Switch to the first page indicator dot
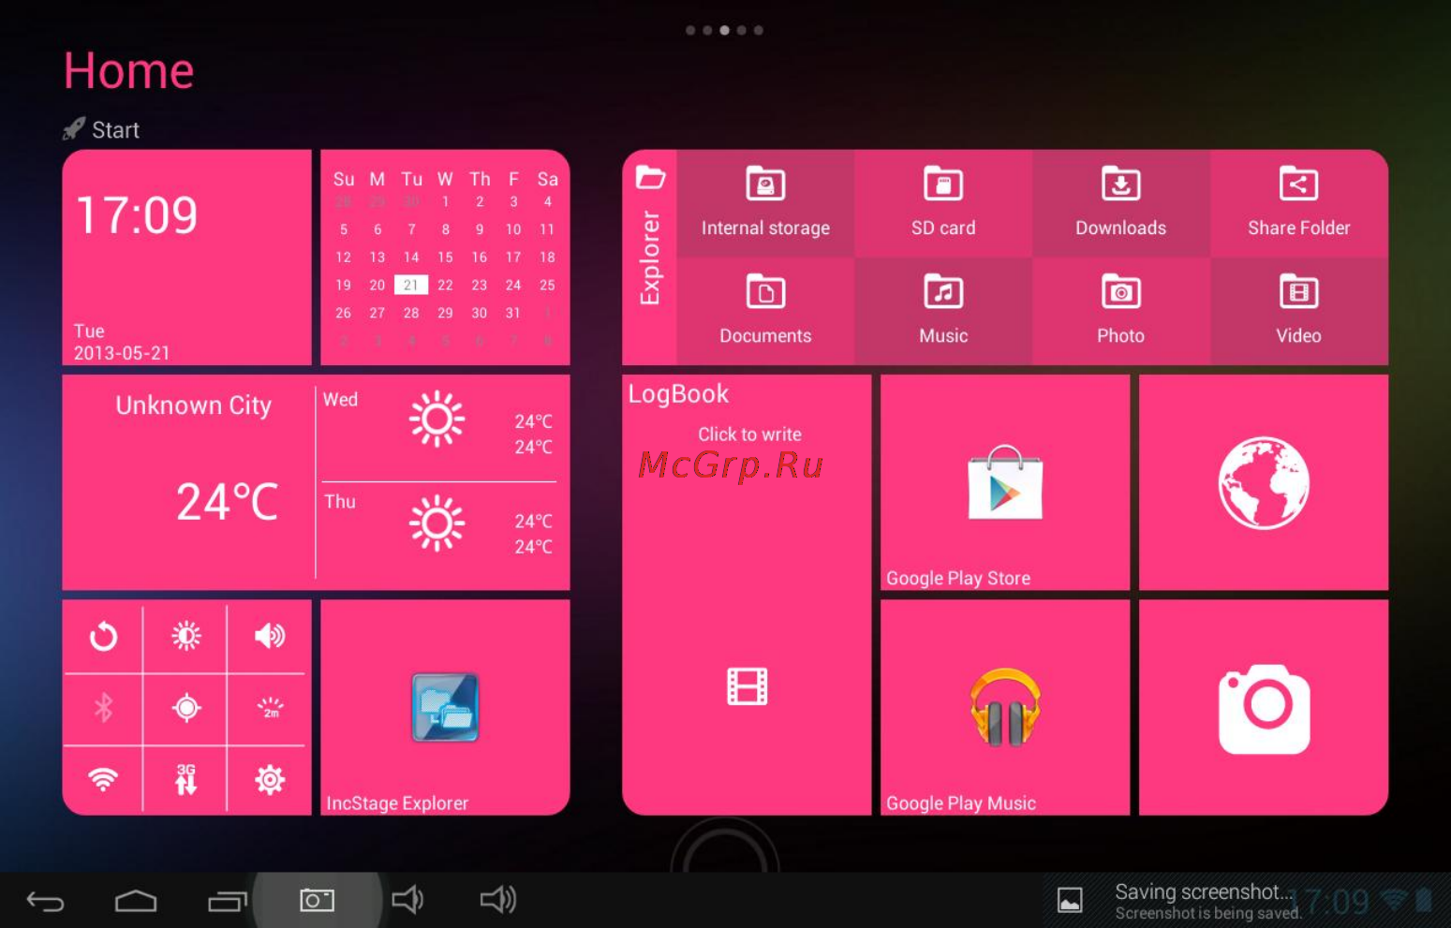This screenshot has height=928, width=1451. coord(690,30)
